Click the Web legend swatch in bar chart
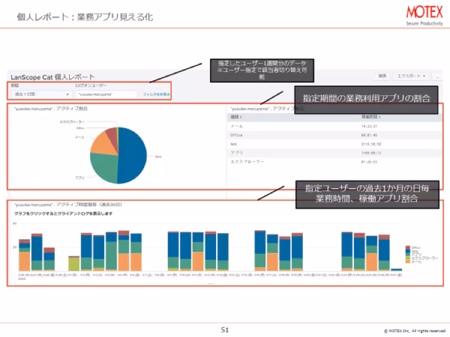The height and width of the screenshot is (337, 450). click(407, 251)
